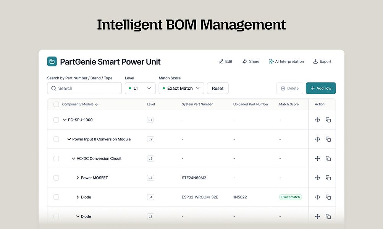Select the Power MOSFET row checkbox

point(56,178)
